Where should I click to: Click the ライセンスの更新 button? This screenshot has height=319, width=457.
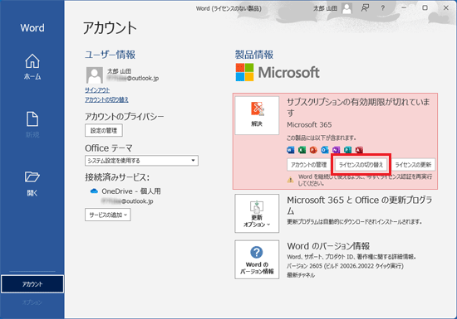[x=413, y=165]
